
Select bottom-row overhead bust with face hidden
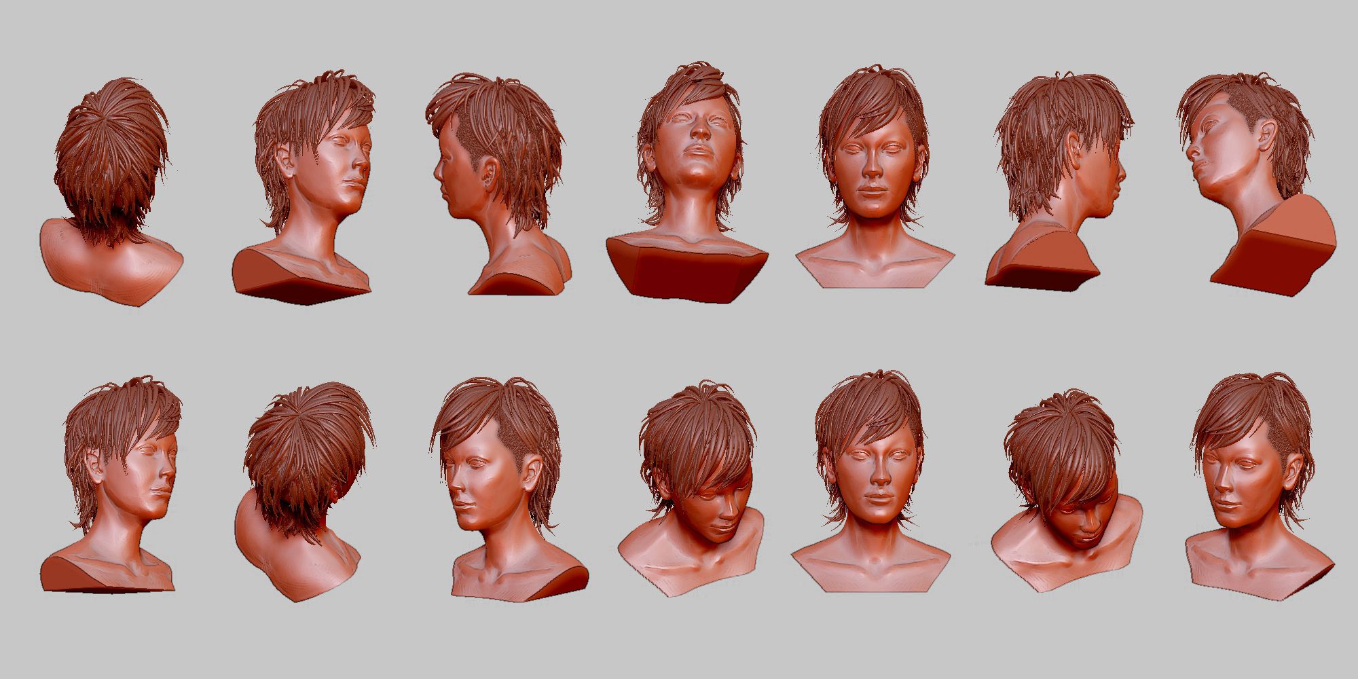pos(1066,490)
